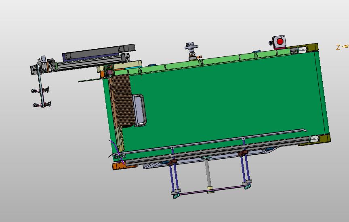Image resolution: width=349 pixels, height=222 pixels.
Task: Pick the dark gray linear actuator housing
Action: (x=99, y=53)
